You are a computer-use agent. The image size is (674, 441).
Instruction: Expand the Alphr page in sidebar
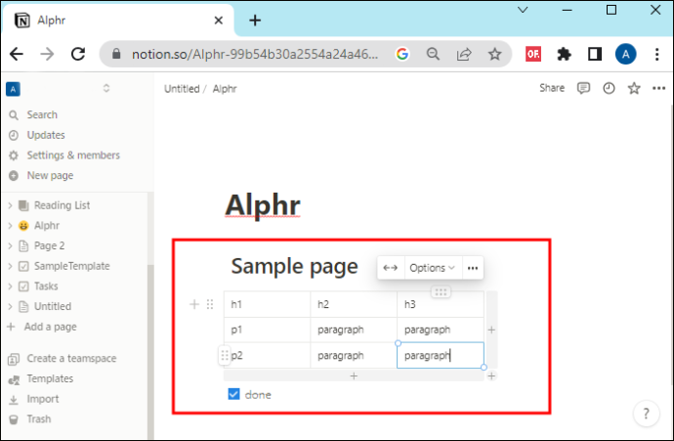11,226
